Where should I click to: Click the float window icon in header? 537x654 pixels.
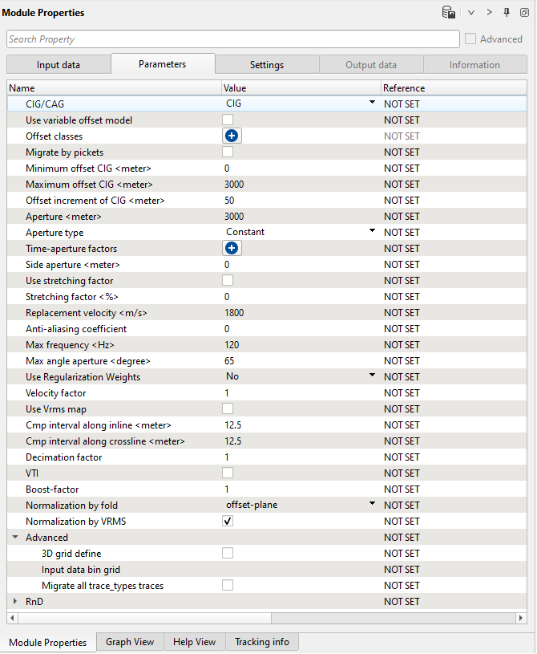pyautogui.click(x=524, y=13)
